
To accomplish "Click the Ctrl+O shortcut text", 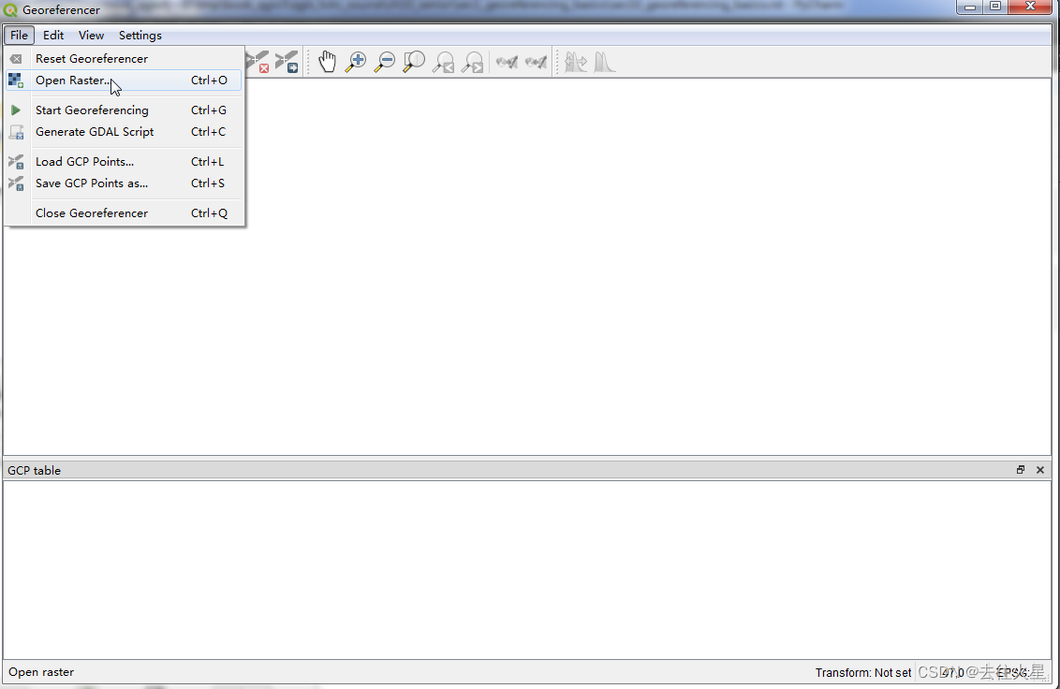I will pos(209,81).
